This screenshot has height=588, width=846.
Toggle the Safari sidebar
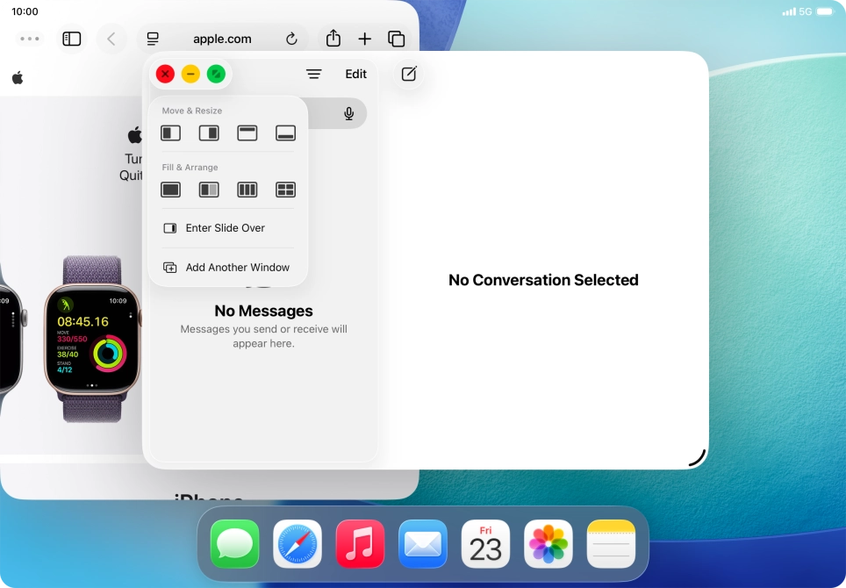pos(71,39)
